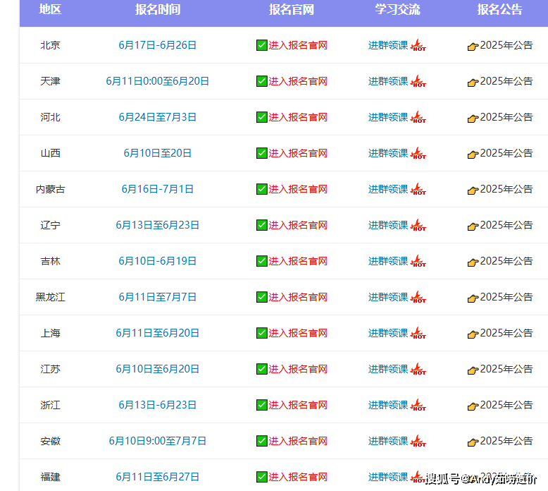Image resolution: width=548 pixels, height=491 pixels.
Task: Open 进群领课 link for 江苏
Action: 388,369
